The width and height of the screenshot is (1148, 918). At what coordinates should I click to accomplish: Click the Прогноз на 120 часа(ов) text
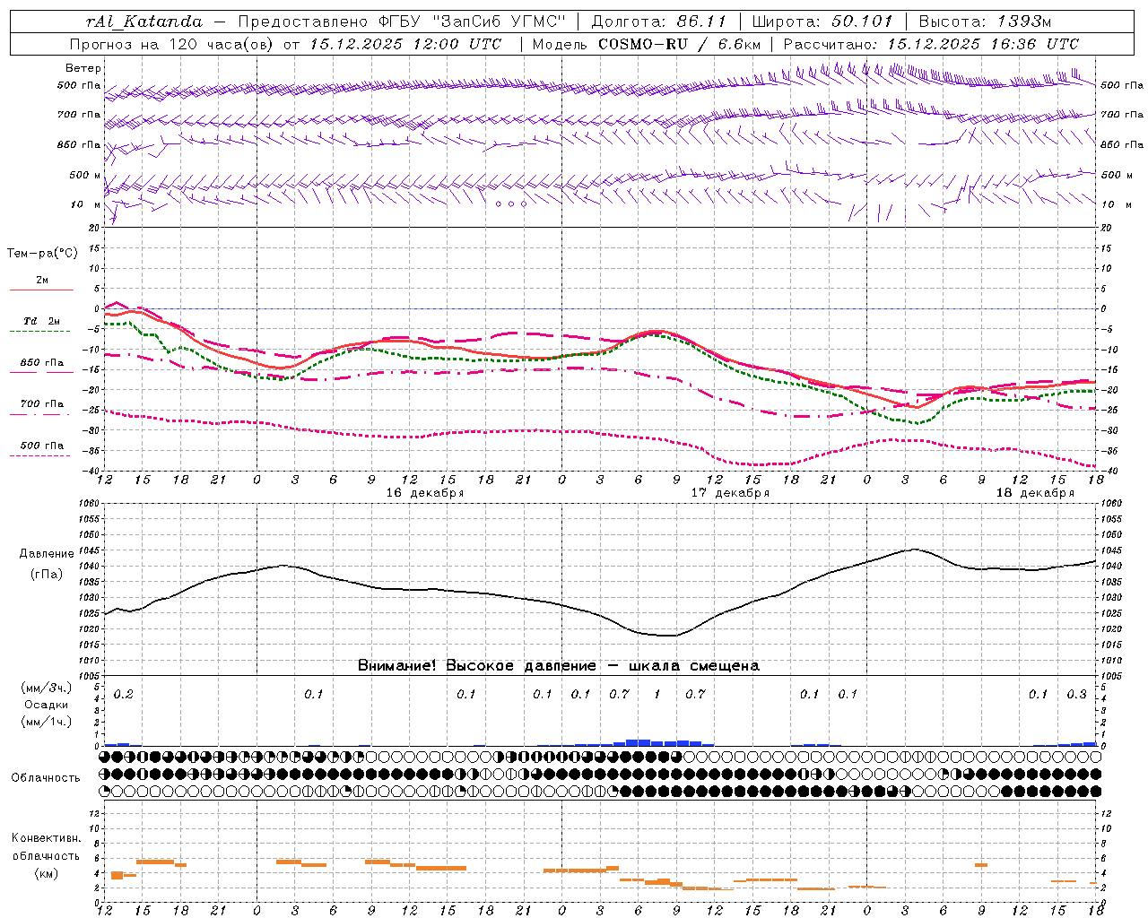coord(173,44)
